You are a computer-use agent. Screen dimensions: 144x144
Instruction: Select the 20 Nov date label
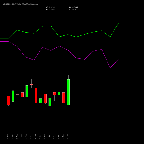click(17, 137)
